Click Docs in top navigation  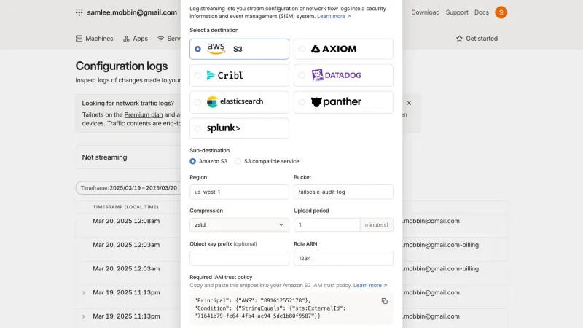click(x=481, y=12)
